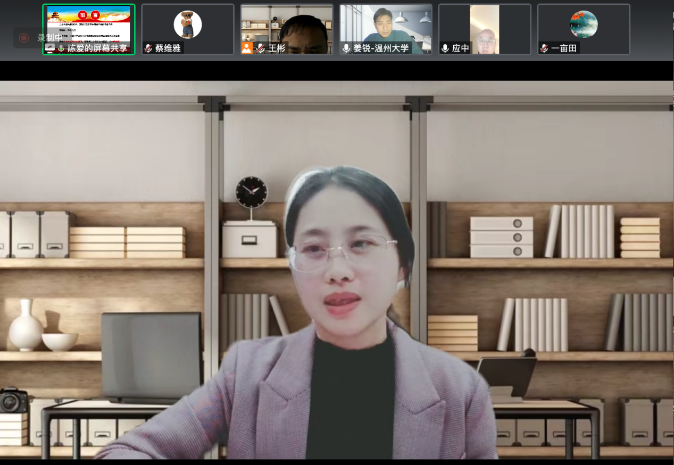
Task: Click the green active microphone icon for 陈爱
Action: tap(61, 48)
